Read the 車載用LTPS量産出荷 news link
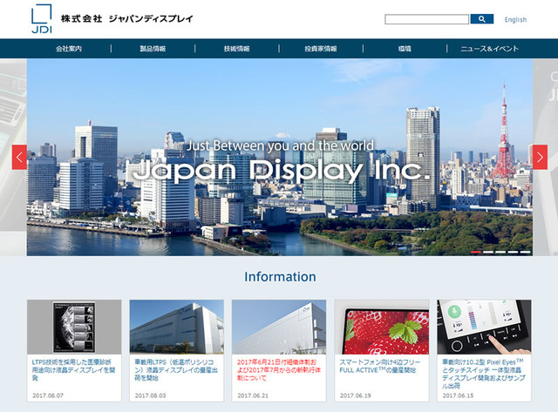 click(176, 369)
